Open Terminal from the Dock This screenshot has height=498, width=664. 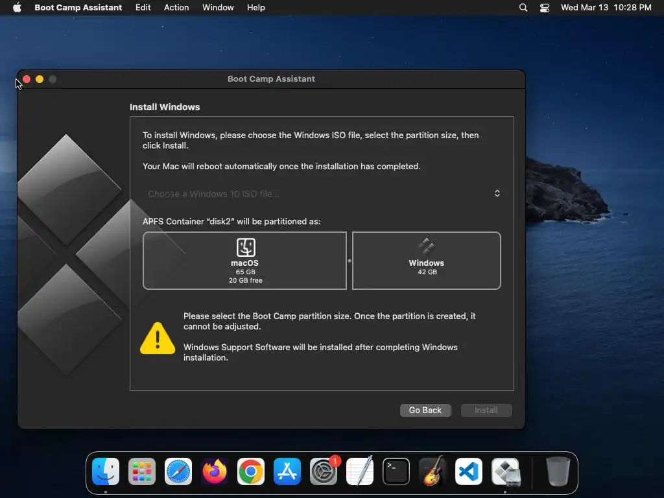pos(396,471)
